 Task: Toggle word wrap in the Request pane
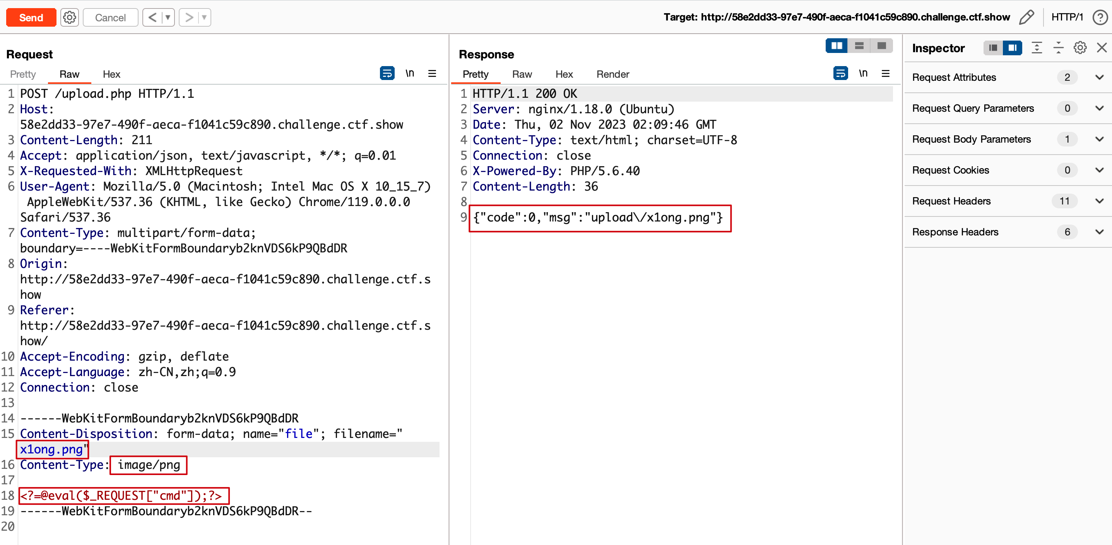387,73
